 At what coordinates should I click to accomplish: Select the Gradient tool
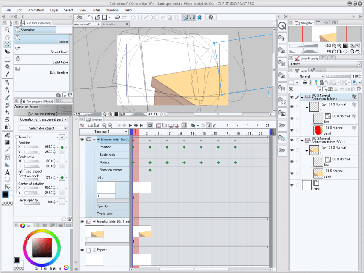coord(7,143)
